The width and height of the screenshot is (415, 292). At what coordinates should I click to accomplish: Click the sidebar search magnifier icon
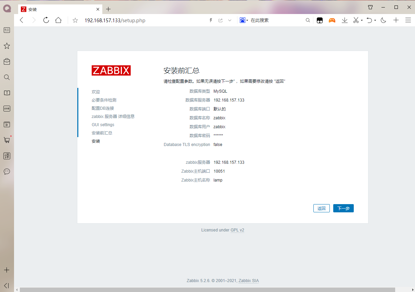(x=7, y=77)
